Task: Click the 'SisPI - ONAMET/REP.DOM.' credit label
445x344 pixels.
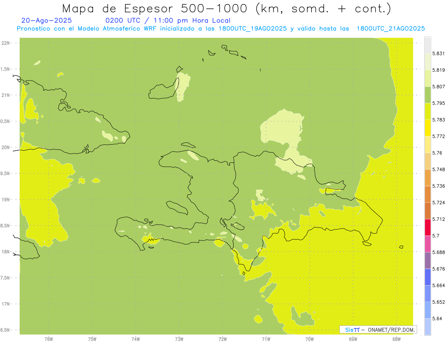Action: pos(379,330)
